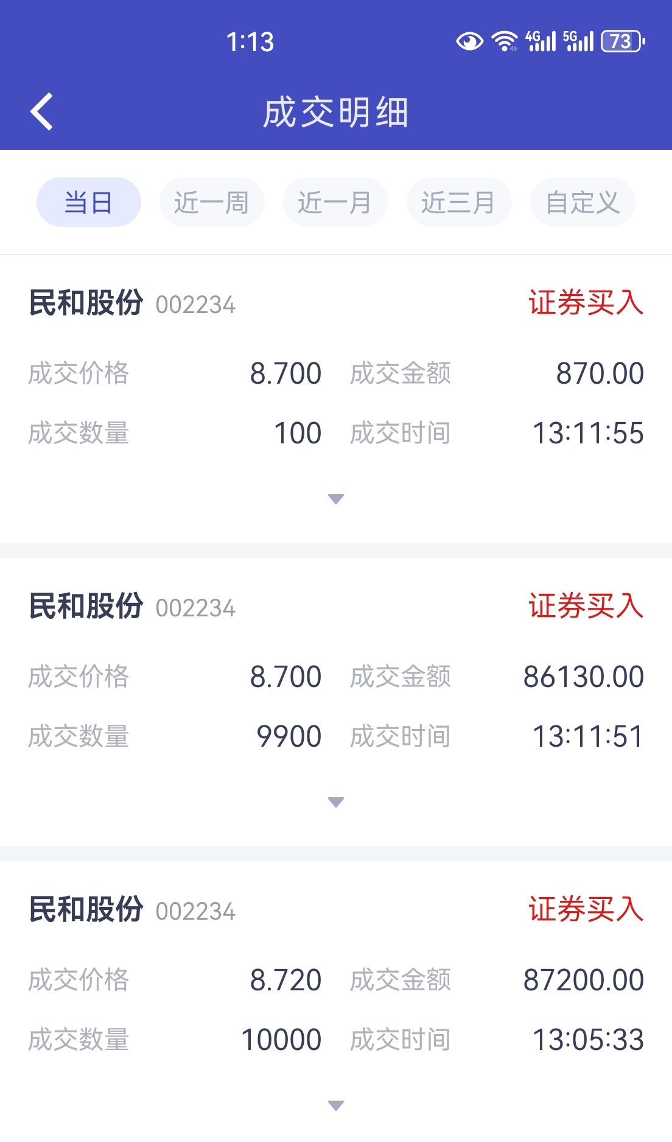This screenshot has width=672, height=1142.
Task: Tap the 4G signal icon
Action: [541, 41]
